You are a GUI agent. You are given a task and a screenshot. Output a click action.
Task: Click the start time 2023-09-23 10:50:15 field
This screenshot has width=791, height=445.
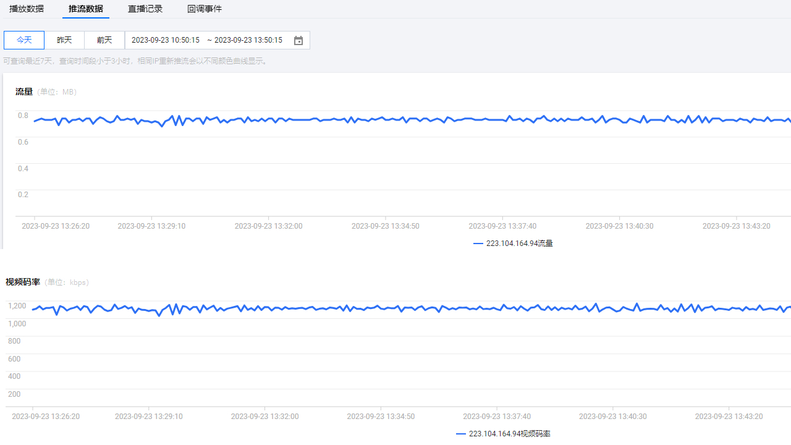point(166,40)
